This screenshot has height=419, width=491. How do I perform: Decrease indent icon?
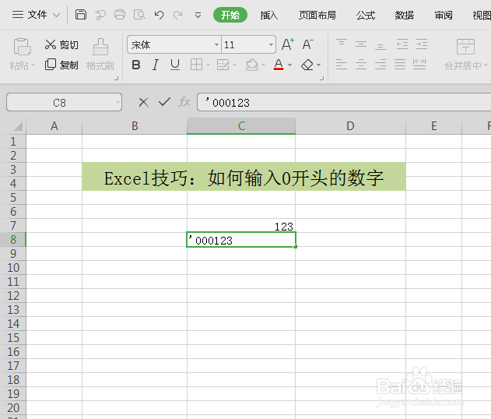402,44
